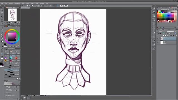This screenshot has width=178, height=100.
Task: Click the first button at bottom-left of canvas
Action: [25, 98]
